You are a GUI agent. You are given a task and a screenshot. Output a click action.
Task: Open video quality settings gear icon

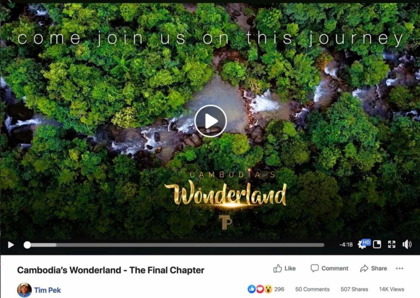pos(362,245)
